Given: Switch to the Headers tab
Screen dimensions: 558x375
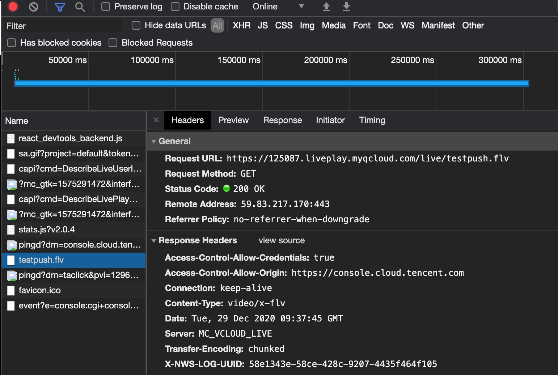Looking at the screenshot, I should [187, 120].
